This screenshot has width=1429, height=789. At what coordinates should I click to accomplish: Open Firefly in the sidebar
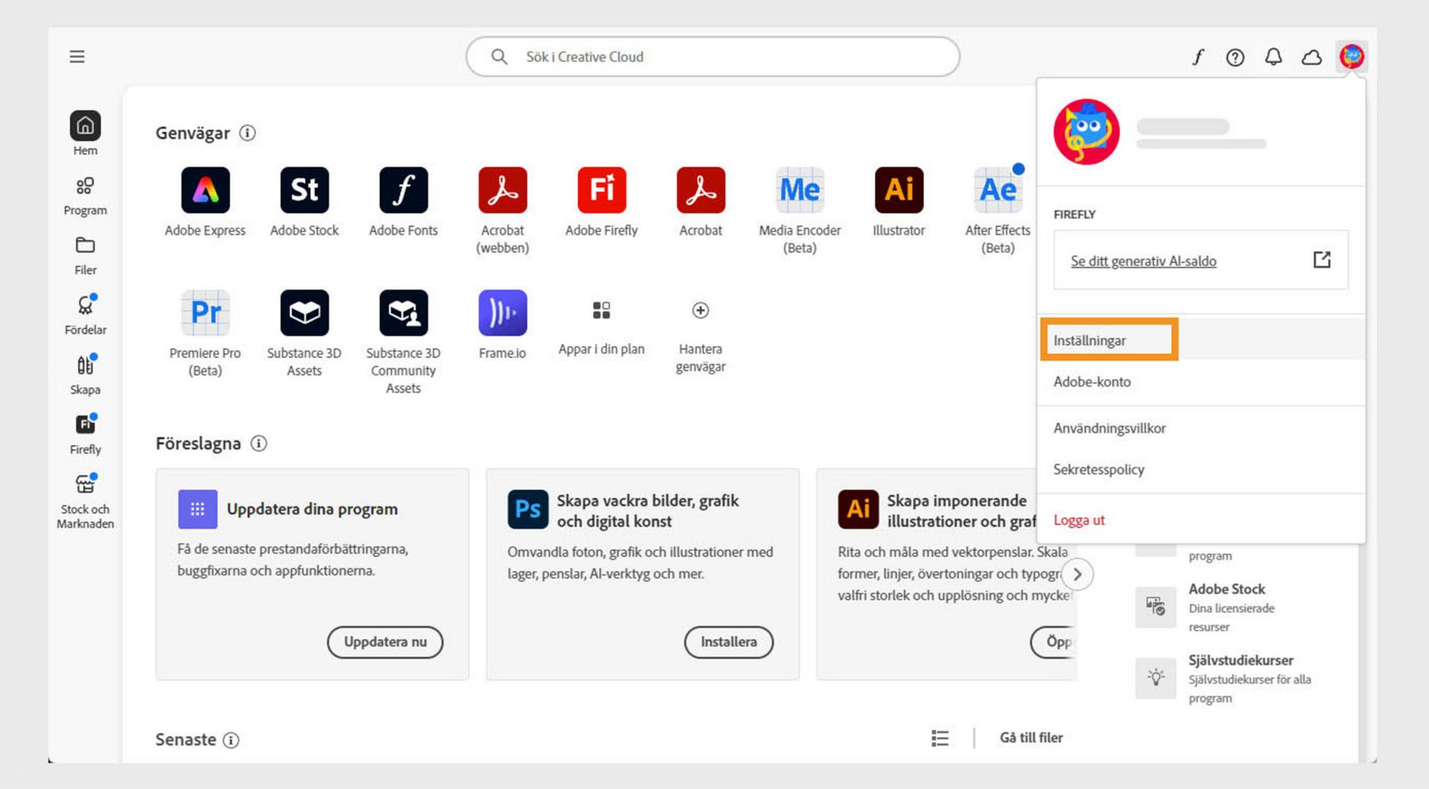coord(85,435)
